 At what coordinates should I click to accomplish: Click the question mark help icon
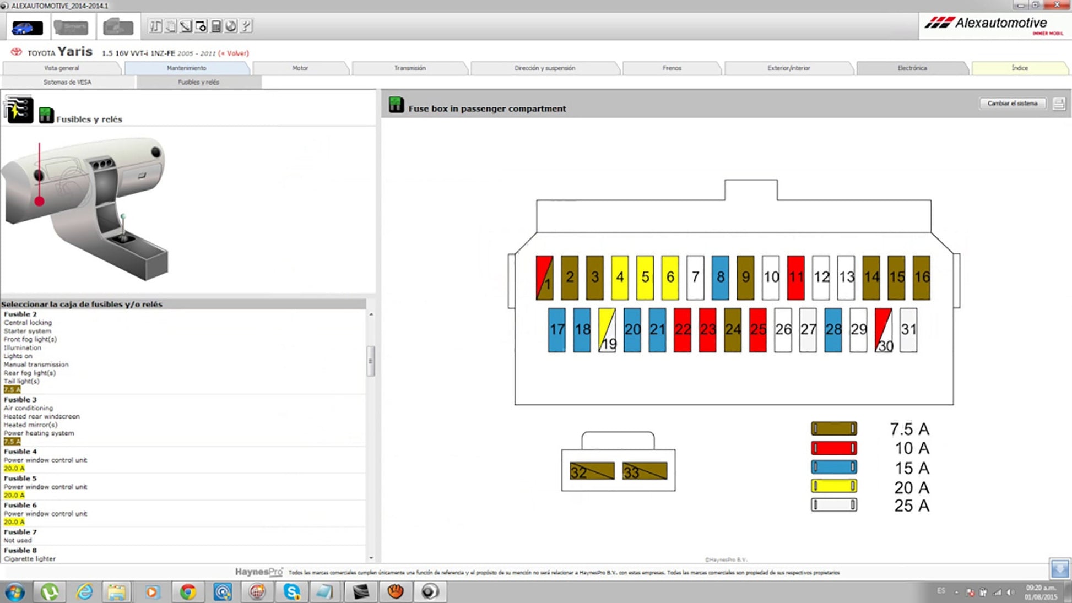click(246, 26)
